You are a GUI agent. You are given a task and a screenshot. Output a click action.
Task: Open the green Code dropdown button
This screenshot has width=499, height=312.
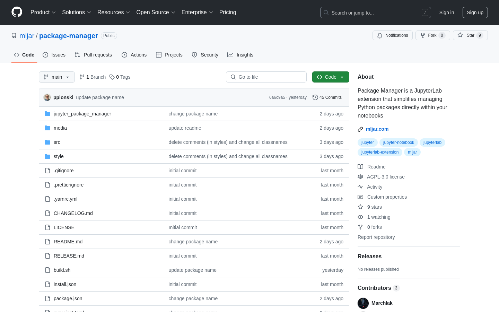331,77
